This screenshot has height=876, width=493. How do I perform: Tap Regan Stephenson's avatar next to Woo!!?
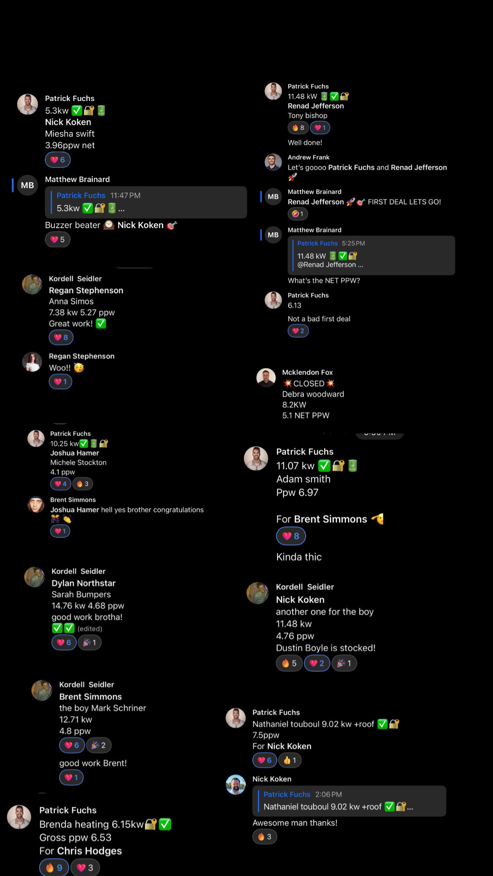pos(32,362)
